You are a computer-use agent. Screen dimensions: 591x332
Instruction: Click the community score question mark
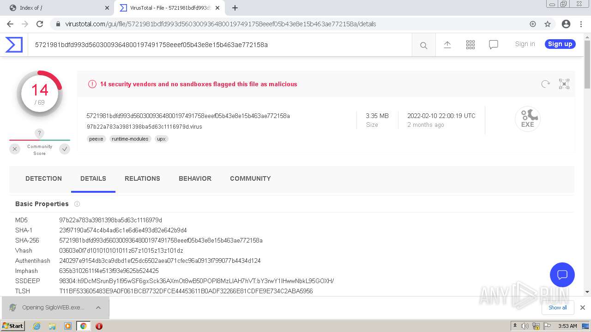[x=40, y=134]
